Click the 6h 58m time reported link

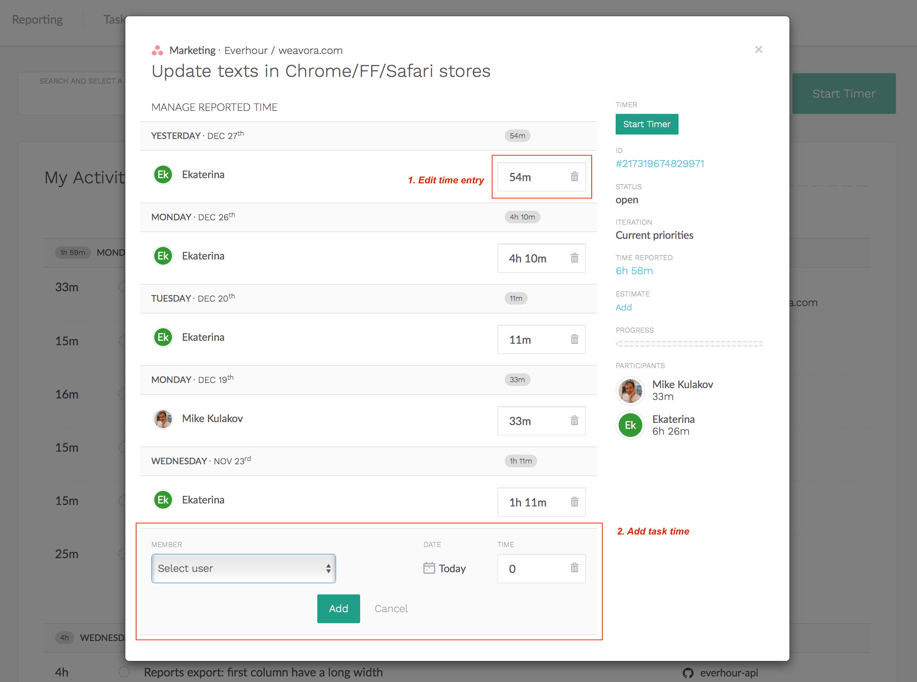pyautogui.click(x=634, y=271)
